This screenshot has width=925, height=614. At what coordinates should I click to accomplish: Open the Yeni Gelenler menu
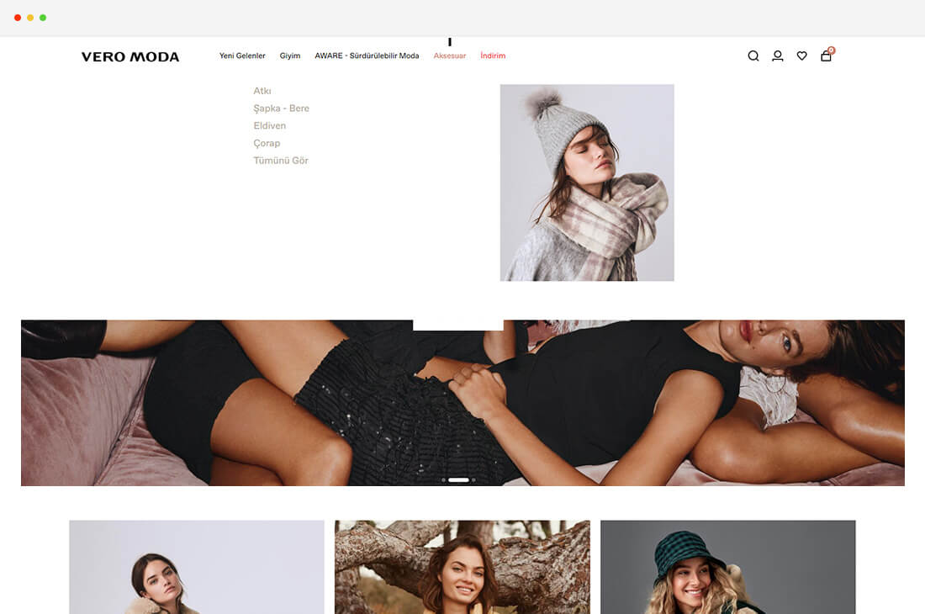(x=242, y=56)
